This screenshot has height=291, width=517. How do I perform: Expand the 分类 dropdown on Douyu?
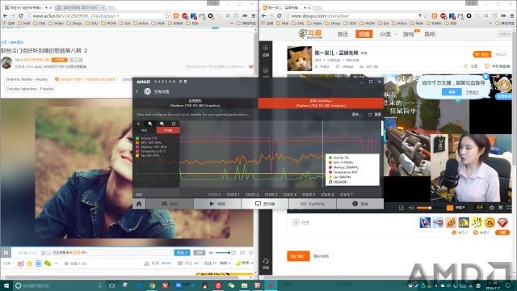[388, 34]
